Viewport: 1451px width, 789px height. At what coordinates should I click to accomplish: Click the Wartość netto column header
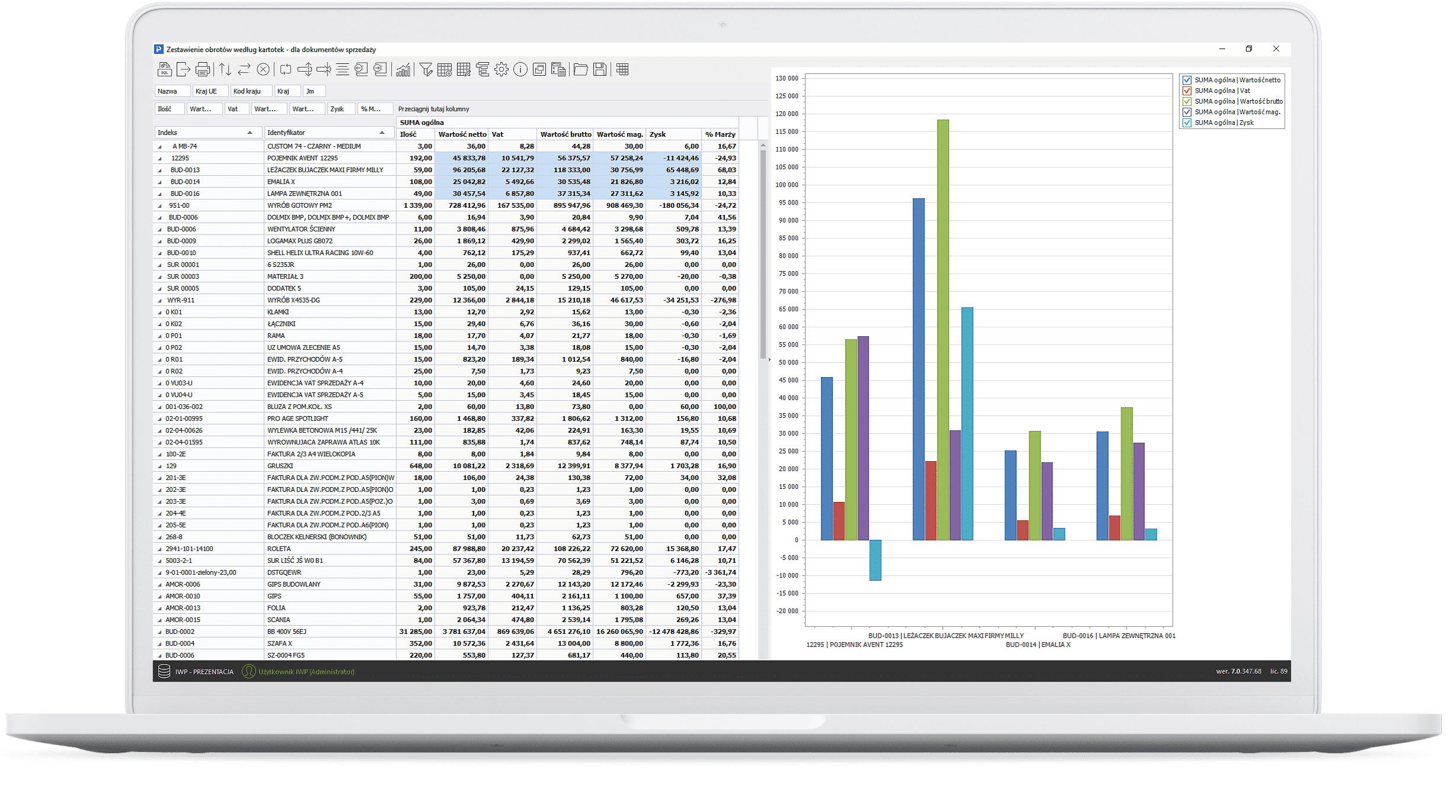[462, 134]
